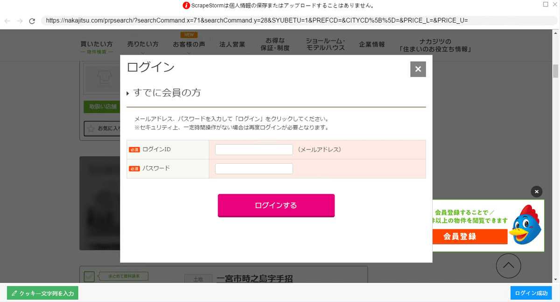Screen dimensions: 560x302
Task: Click the blue bird mascot image
Action: point(525,225)
